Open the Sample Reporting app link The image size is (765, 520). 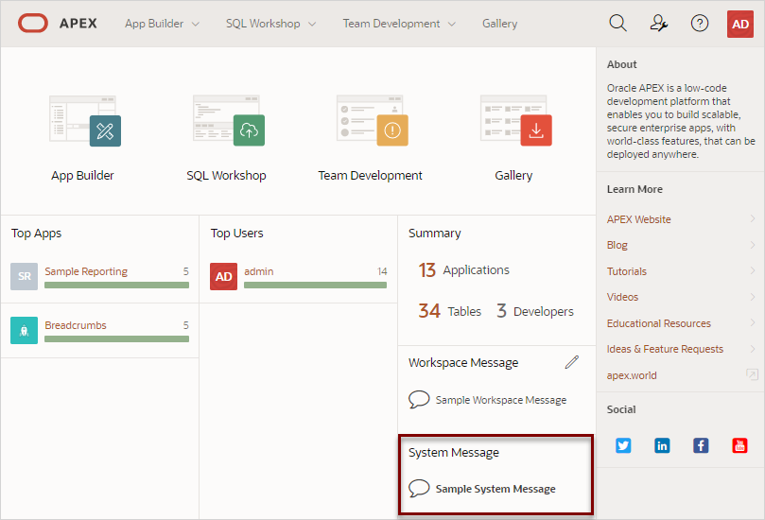pyautogui.click(x=86, y=271)
